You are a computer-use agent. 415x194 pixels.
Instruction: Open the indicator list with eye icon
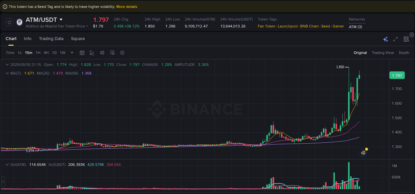(112, 53)
